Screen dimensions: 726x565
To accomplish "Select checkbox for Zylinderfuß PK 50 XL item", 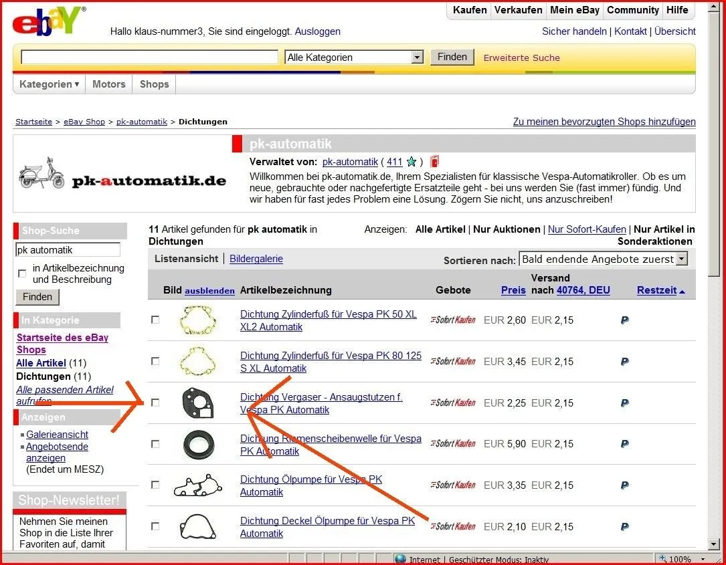I will (x=155, y=320).
